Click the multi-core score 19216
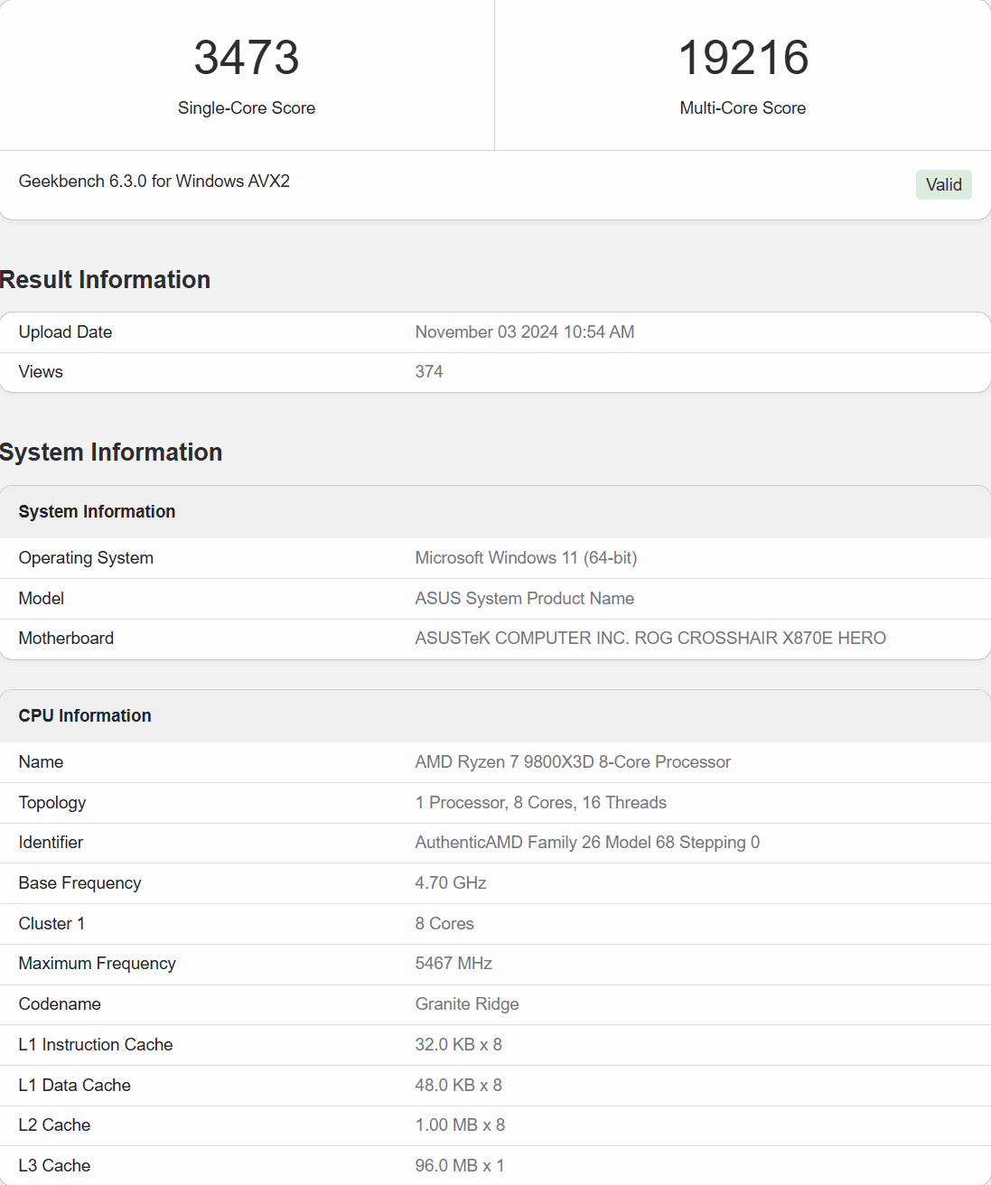The image size is (991, 1185). coord(743,58)
